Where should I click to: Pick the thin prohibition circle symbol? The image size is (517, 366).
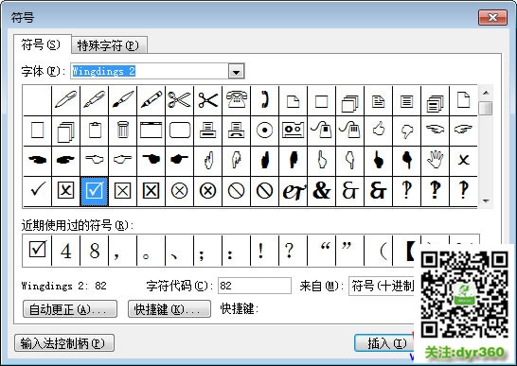236,191
